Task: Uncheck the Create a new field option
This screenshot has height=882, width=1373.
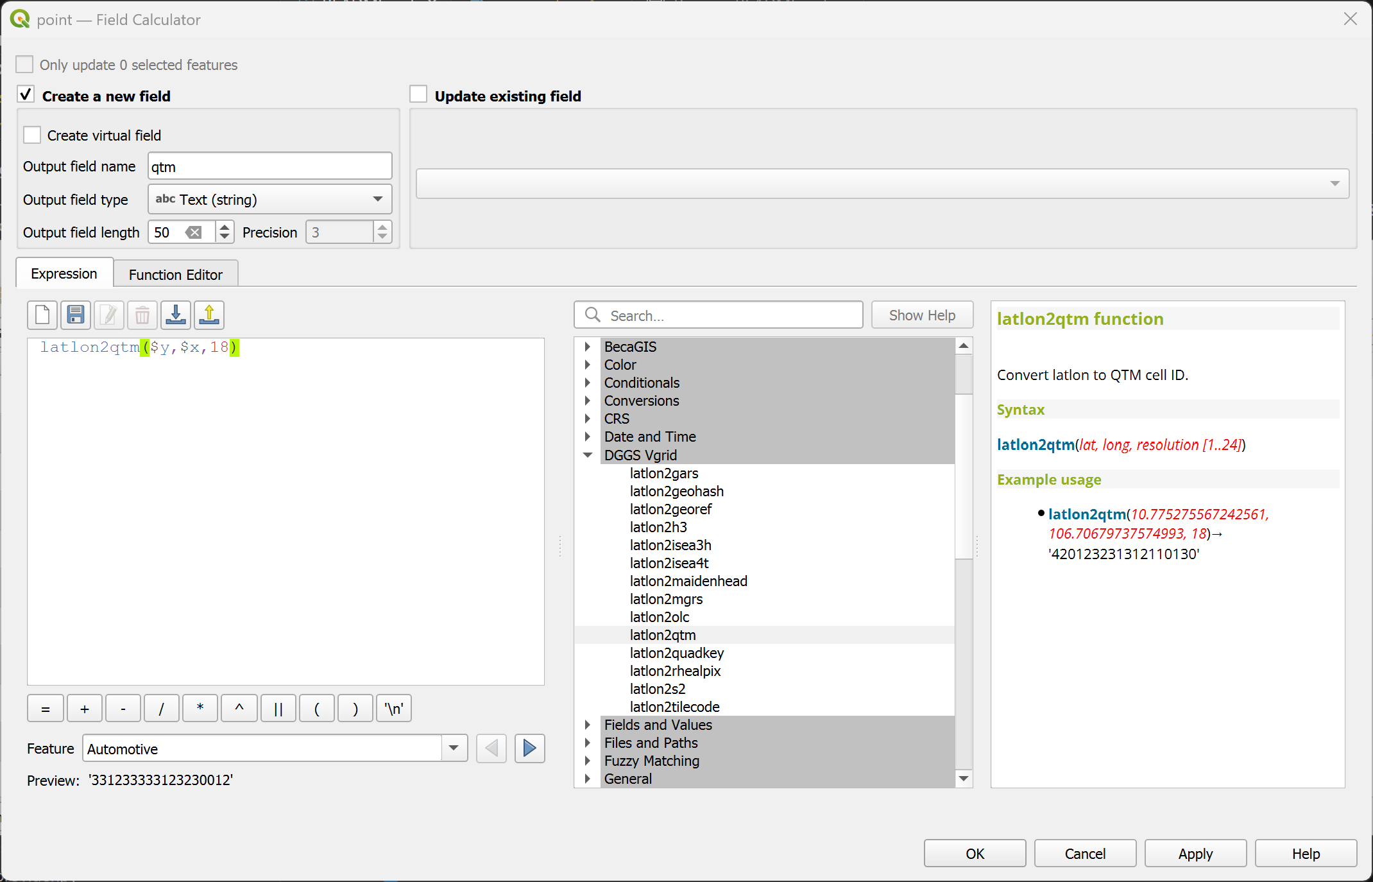Action: (x=26, y=95)
